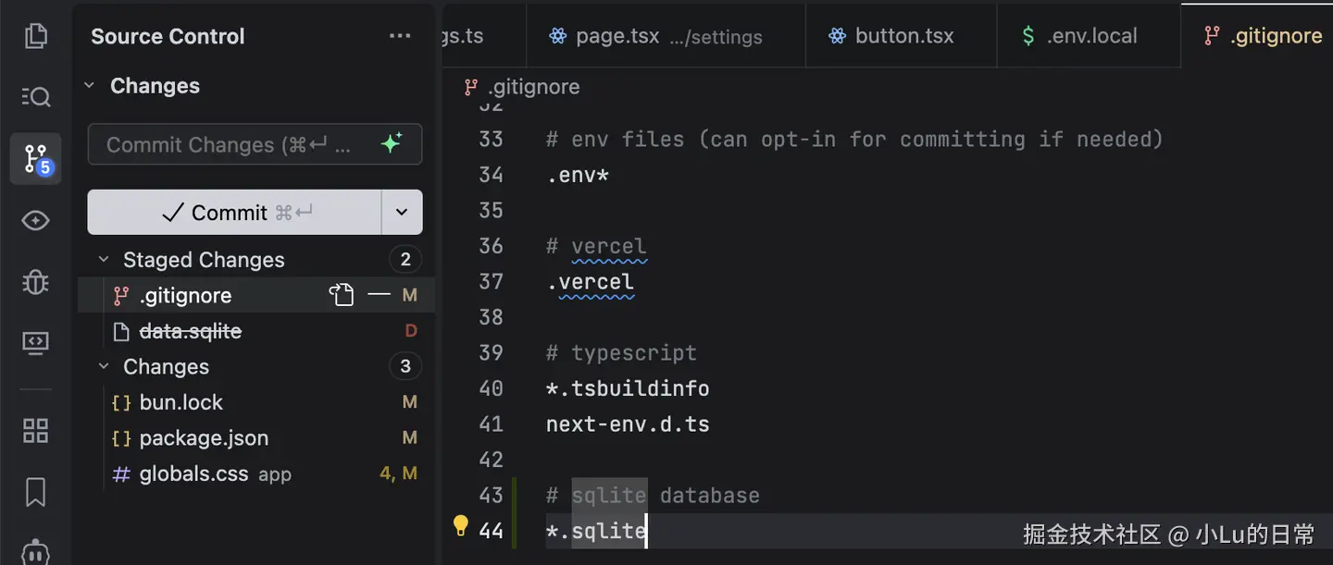Click Open File icon on .gitignore row
1333x565 pixels.
(x=342, y=295)
